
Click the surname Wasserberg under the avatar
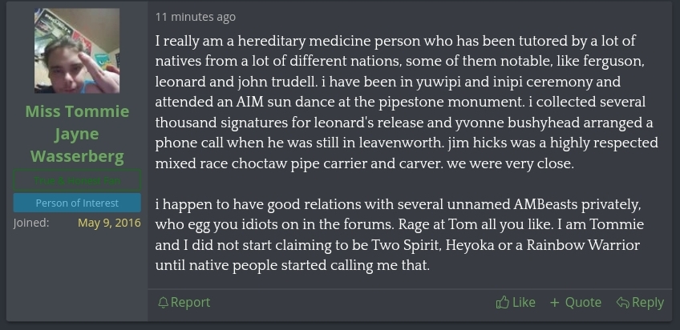click(77, 156)
